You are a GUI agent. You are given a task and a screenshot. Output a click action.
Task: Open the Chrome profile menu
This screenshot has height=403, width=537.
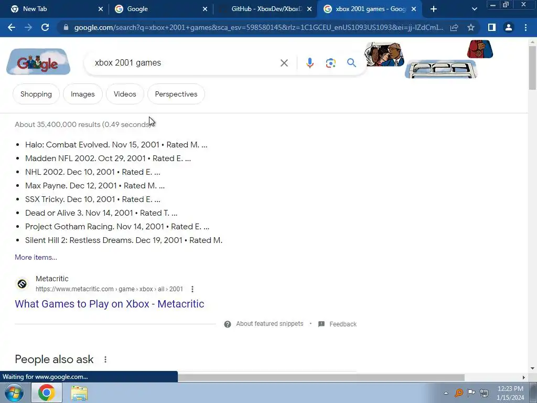pos(509,27)
